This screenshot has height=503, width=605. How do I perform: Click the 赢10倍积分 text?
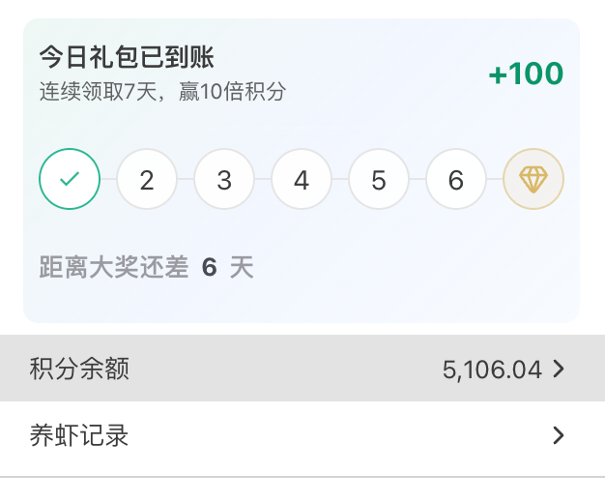point(232,93)
